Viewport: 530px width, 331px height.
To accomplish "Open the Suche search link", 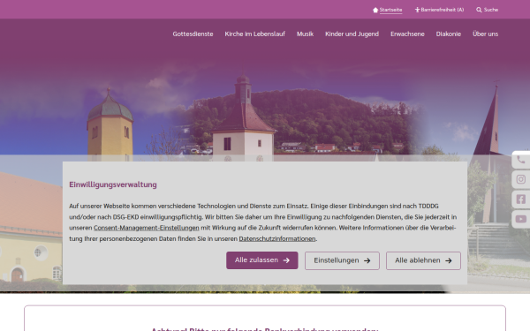I will coord(491,10).
